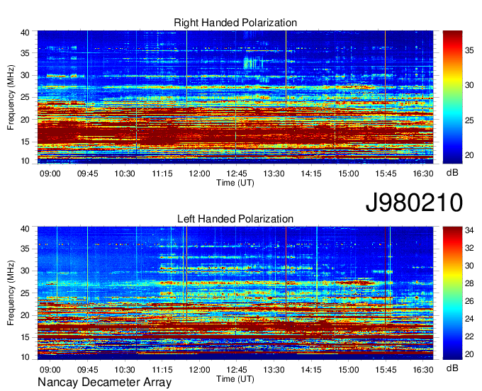Click "Time (UT)" label under Left Handed plot
The image size is (482, 391).
235,379
